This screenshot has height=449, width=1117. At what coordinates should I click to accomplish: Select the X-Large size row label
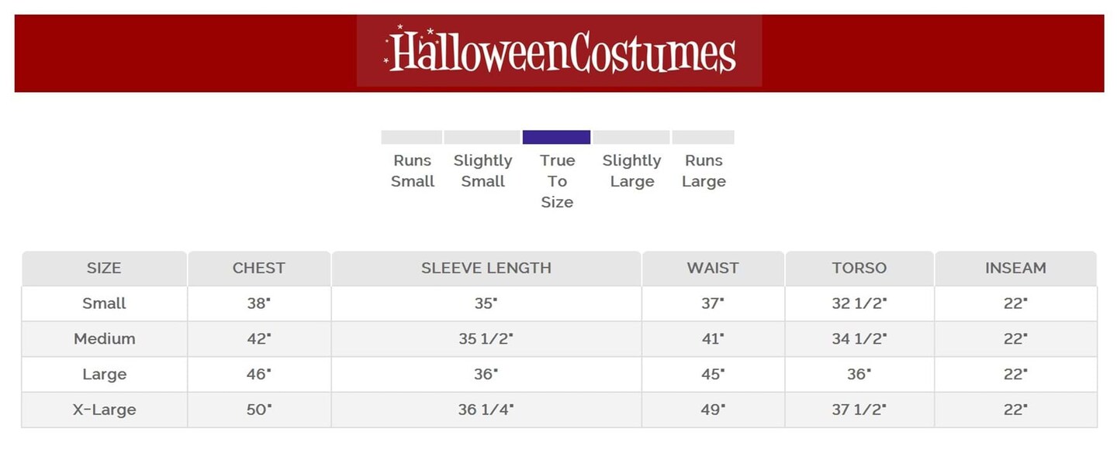pos(104,410)
